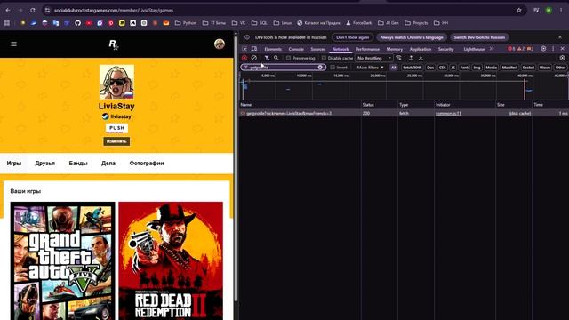Open the AI Gen bookmarks folder
The height and width of the screenshot is (320, 569).
pyautogui.click(x=389, y=23)
